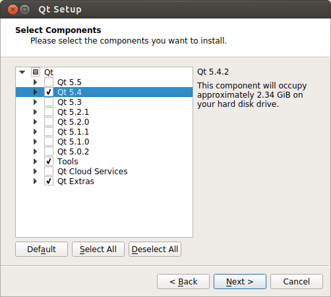Check the Qt 5.5 checkbox
331x297 pixels.
pyautogui.click(x=49, y=82)
